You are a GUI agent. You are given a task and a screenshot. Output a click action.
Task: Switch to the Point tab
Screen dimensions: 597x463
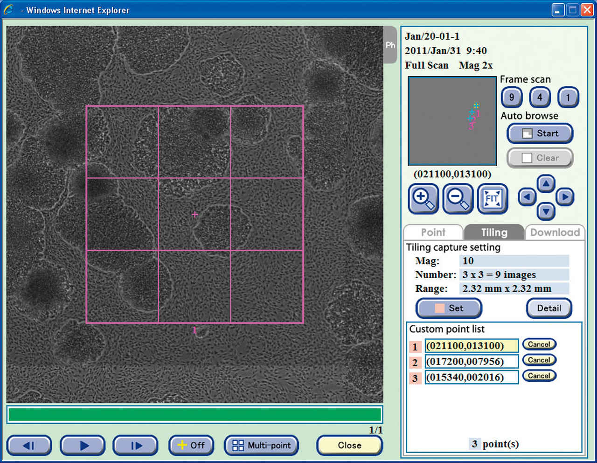(433, 232)
